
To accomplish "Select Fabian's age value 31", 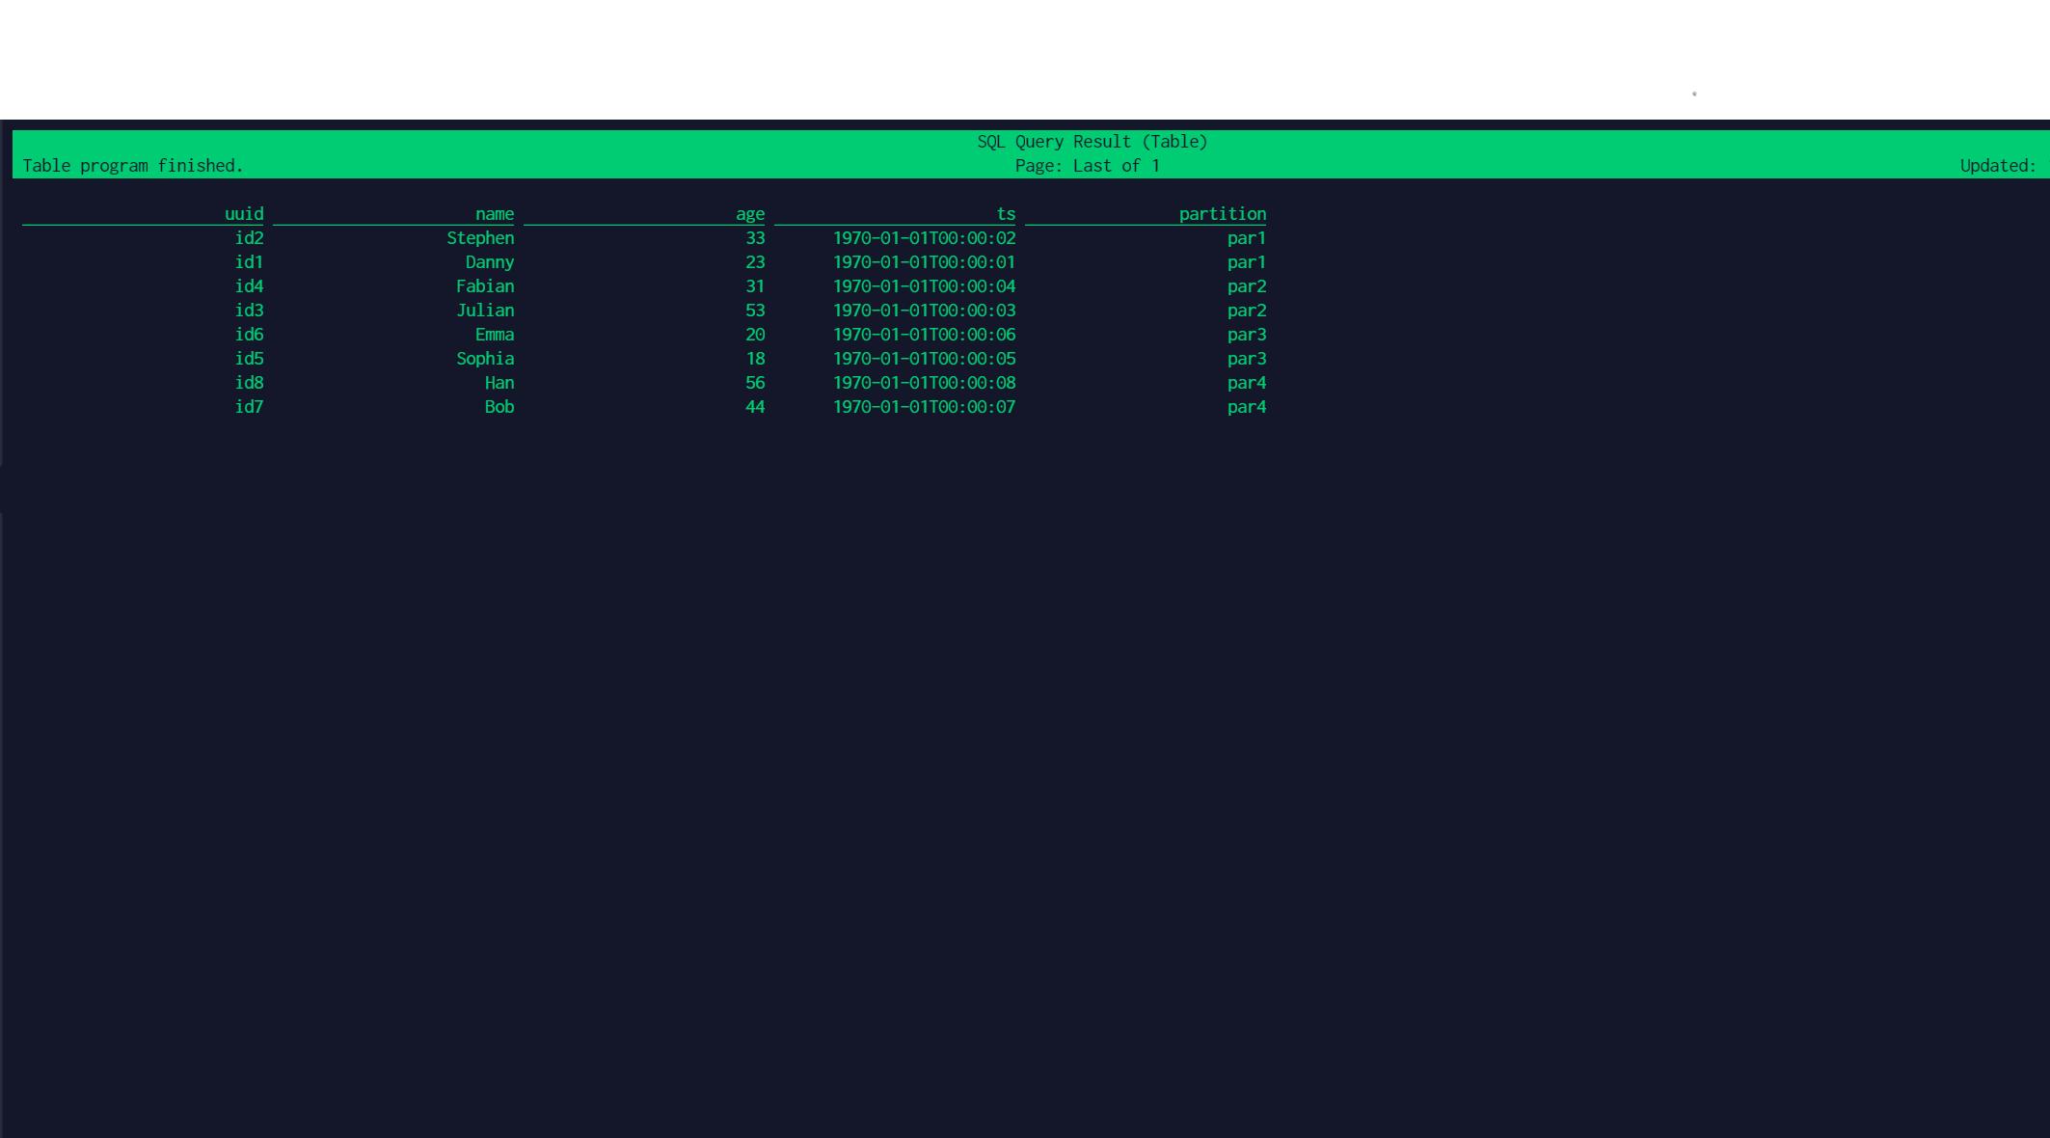I will pyautogui.click(x=754, y=286).
